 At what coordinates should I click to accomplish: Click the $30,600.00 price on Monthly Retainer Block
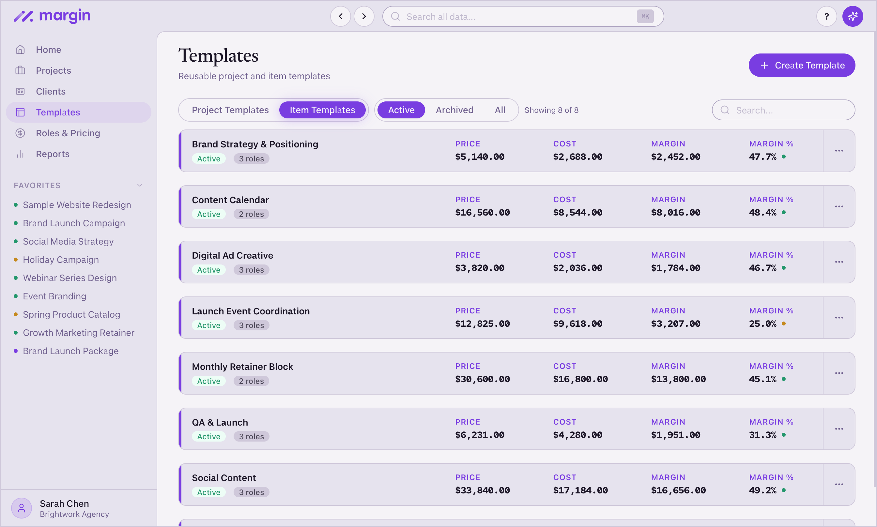point(482,379)
